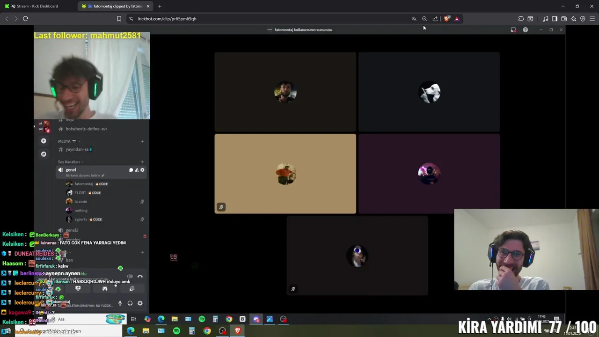Open Discord inbox icon in title bar
599x337 pixels.
(513, 29)
